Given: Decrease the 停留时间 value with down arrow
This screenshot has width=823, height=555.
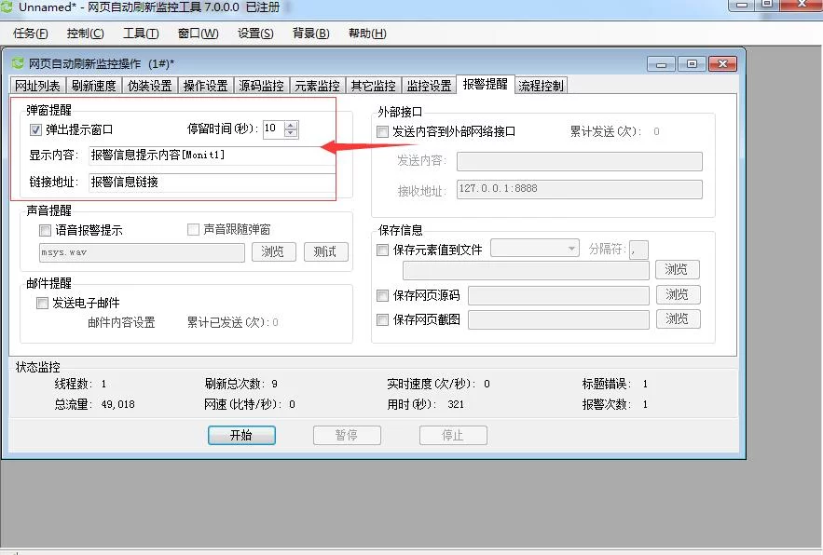Looking at the screenshot, I should 291,133.
